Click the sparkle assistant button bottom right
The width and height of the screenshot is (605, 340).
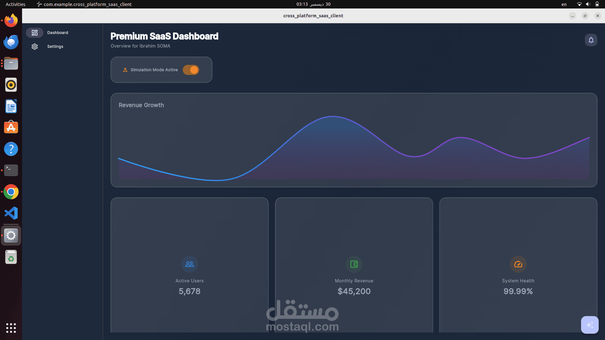click(x=590, y=325)
